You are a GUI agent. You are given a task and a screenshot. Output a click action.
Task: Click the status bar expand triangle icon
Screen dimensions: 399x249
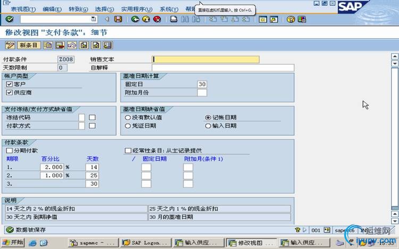point(305,230)
